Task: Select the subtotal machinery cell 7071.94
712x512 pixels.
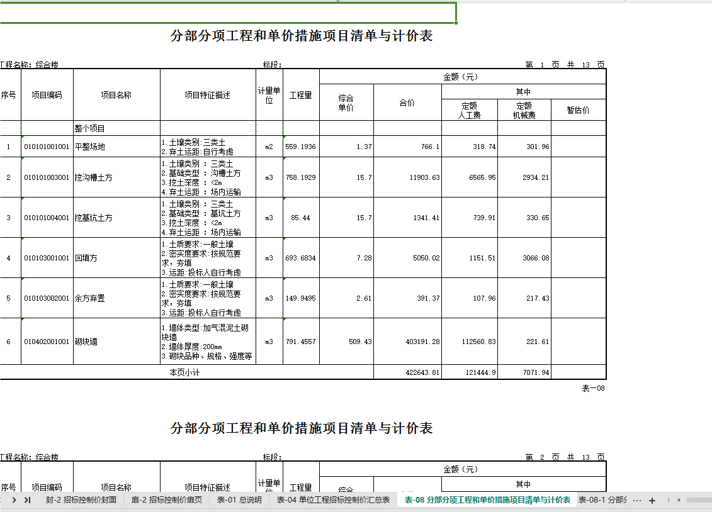Action: 524,372
